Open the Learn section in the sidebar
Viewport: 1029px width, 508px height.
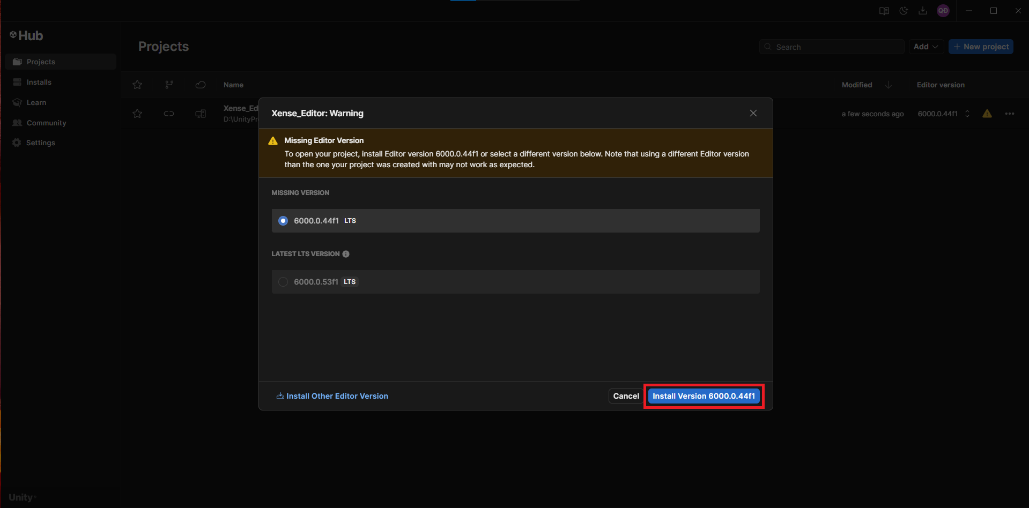[36, 102]
